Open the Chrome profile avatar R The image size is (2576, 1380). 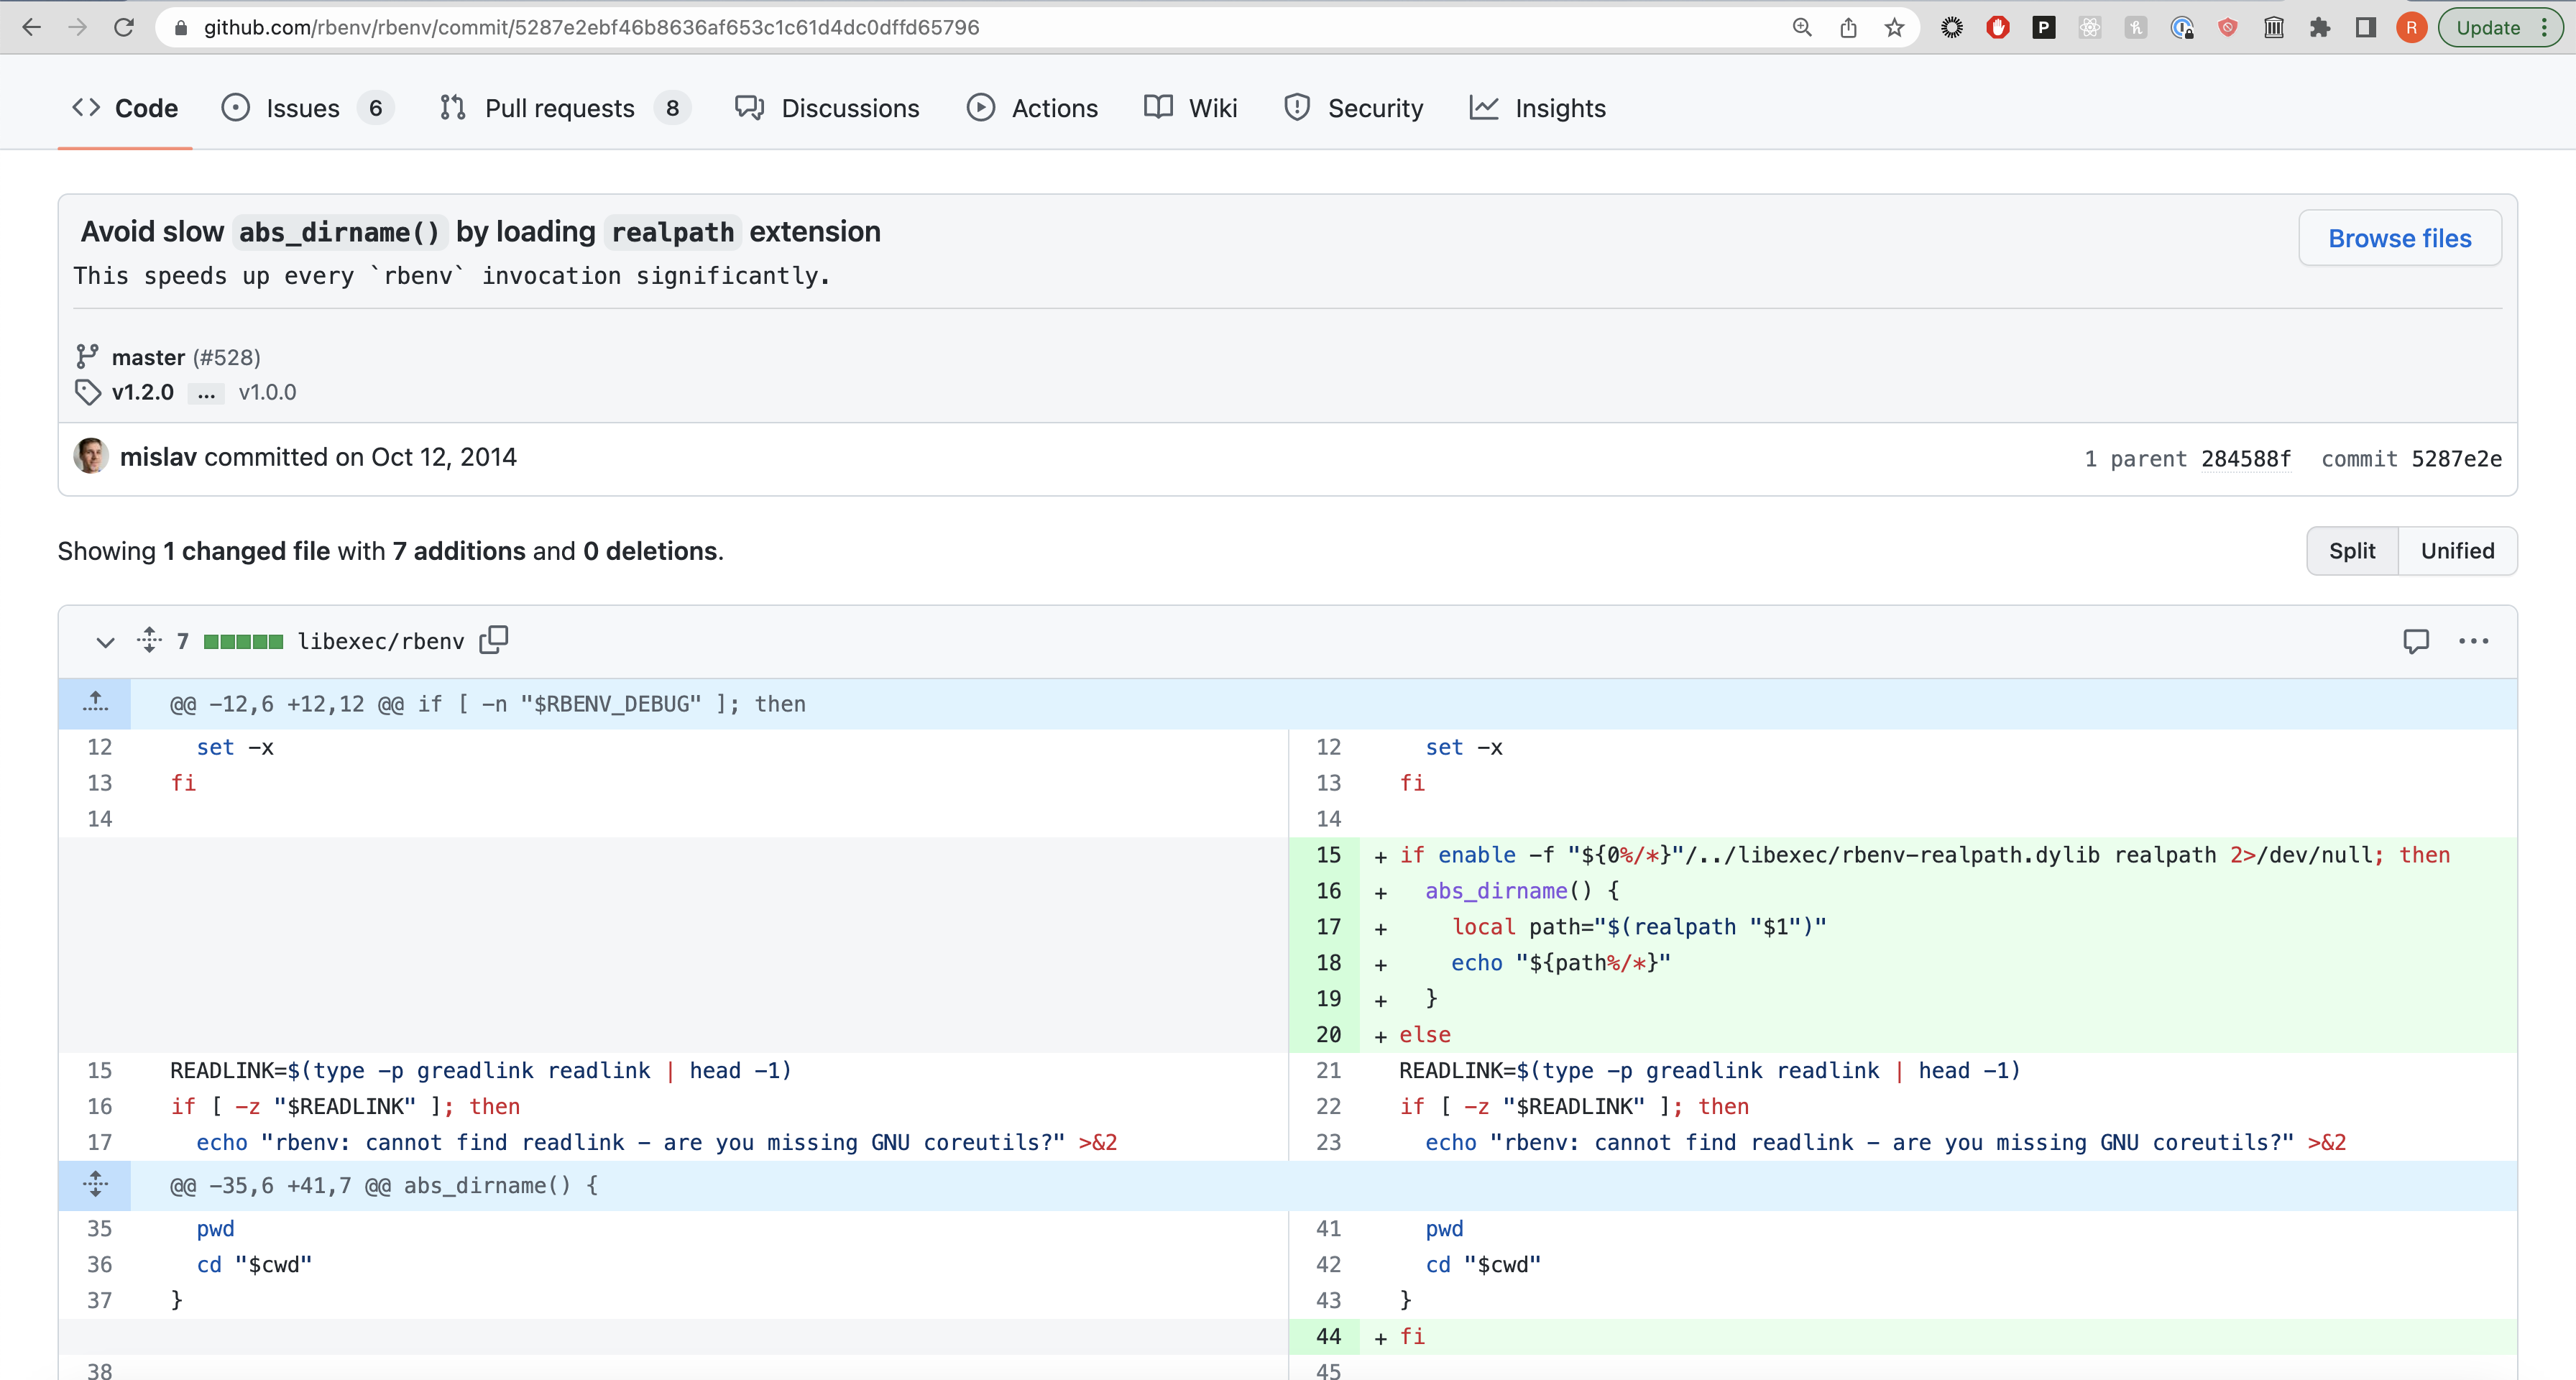tap(2411, 27)
